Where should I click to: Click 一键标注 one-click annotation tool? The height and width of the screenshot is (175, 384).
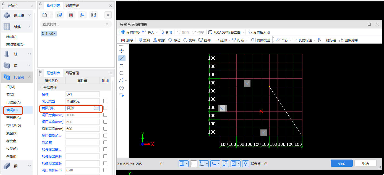tap(327, 40)
